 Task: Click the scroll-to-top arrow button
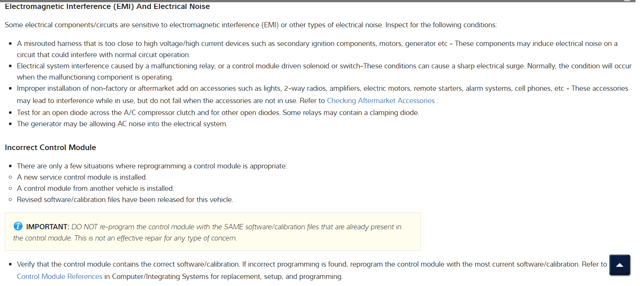[x=619, y=265]
